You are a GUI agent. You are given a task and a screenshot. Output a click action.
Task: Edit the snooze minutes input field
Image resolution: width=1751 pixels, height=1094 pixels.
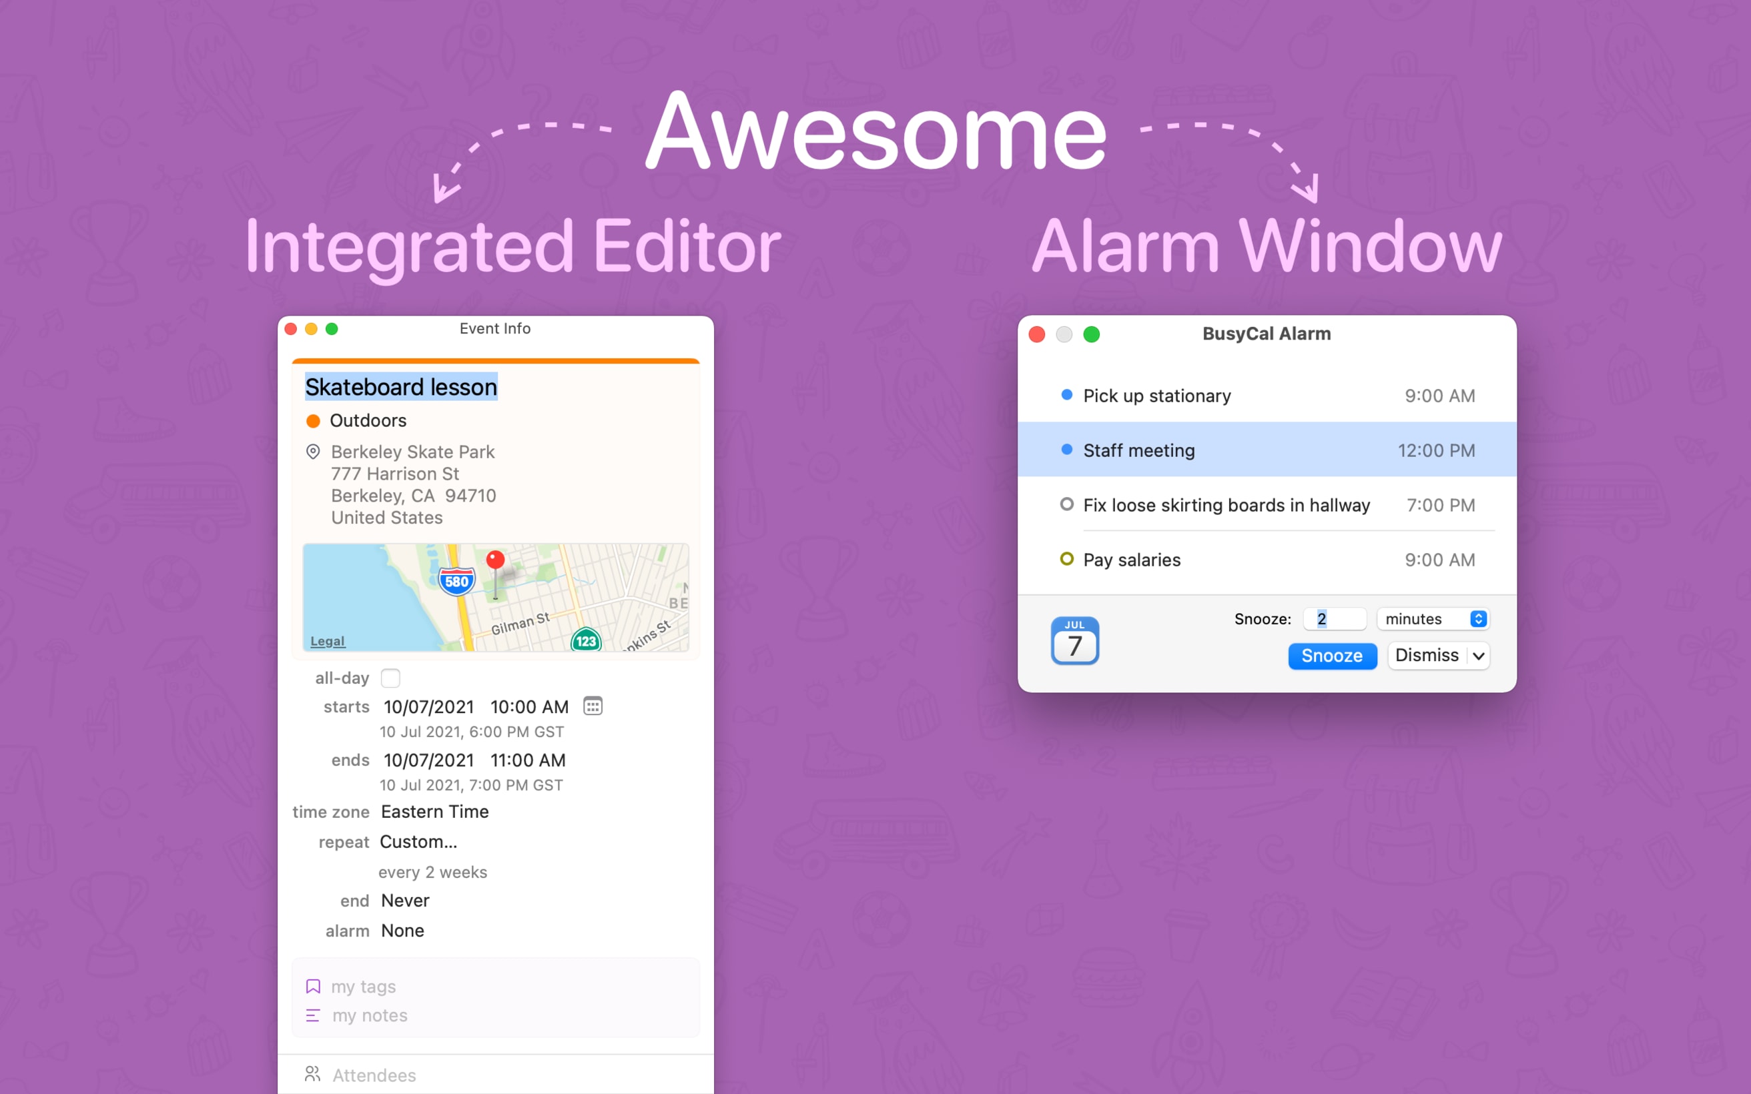pyautogui.click(x=1331, y=619)
